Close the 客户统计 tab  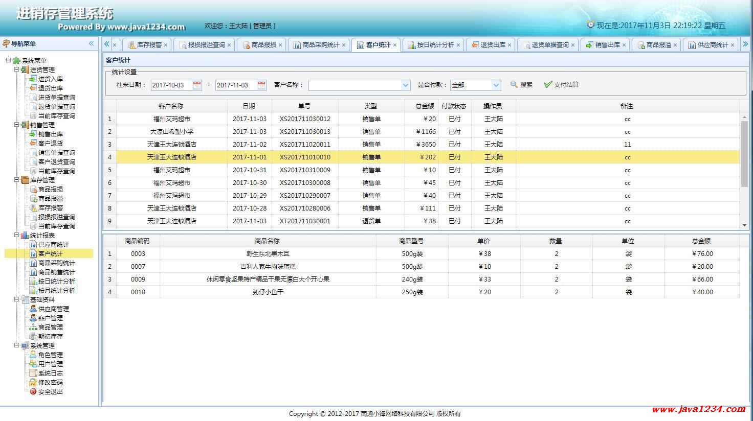[395, 45]
